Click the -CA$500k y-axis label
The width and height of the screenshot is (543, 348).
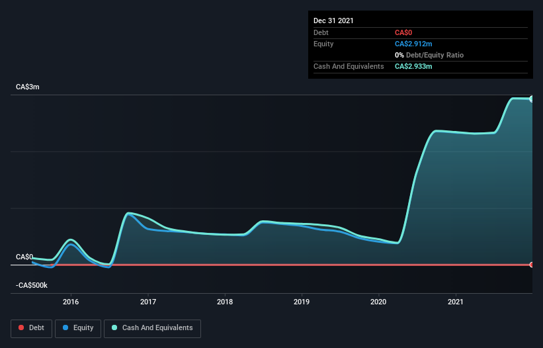(x=32, y=285)
